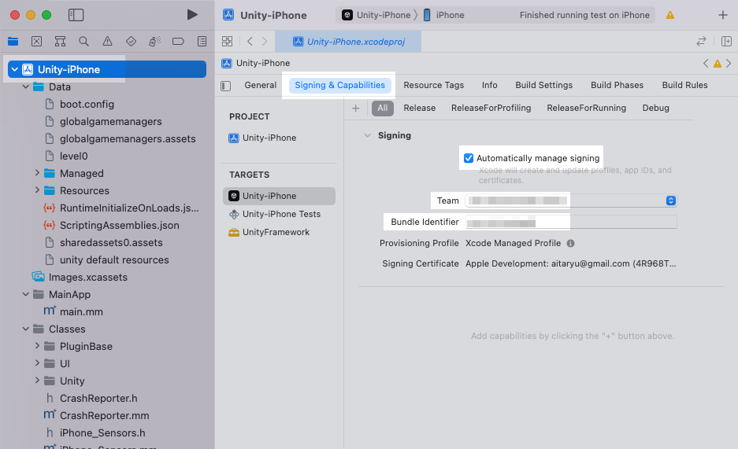The height and width of the screenshot is (449, 738).
Task: Collapse the MainApp group
Action: pos(26,294)
